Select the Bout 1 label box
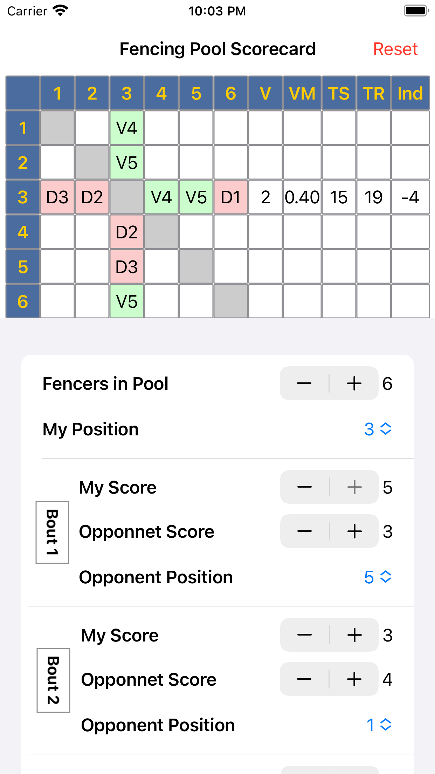The image size is (435, 774). coord(52,532)
